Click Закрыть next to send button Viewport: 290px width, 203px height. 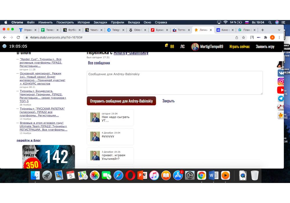click(x=168, y=101)
